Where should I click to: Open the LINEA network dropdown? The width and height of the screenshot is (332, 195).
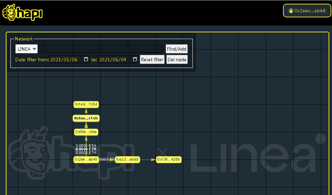click(27, 49)
